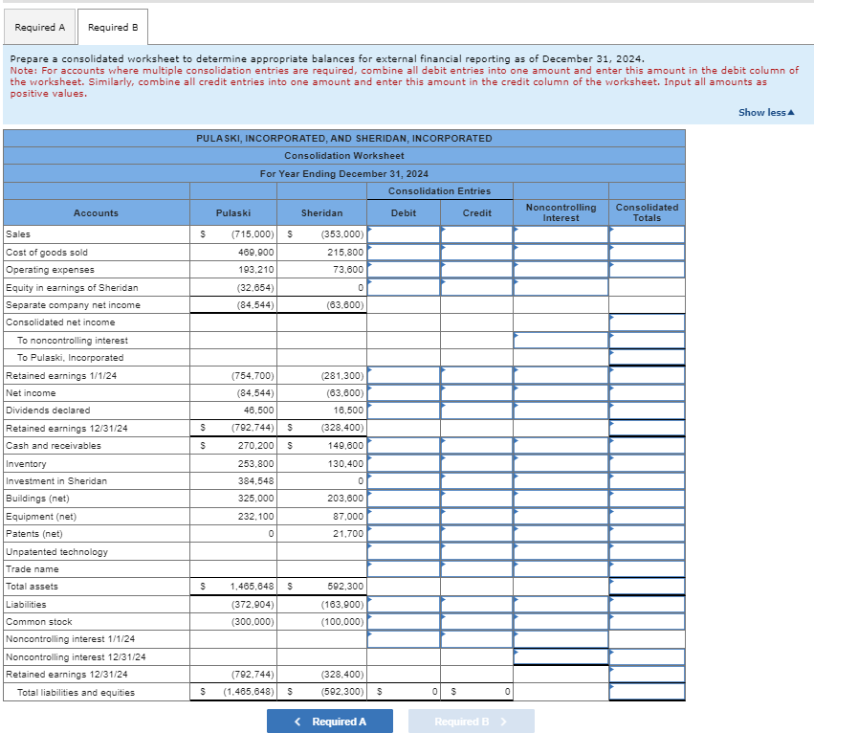858x733 pixels.
Task: Click Sheridan Dividends declared value 16,500
Action: [348, 410]
